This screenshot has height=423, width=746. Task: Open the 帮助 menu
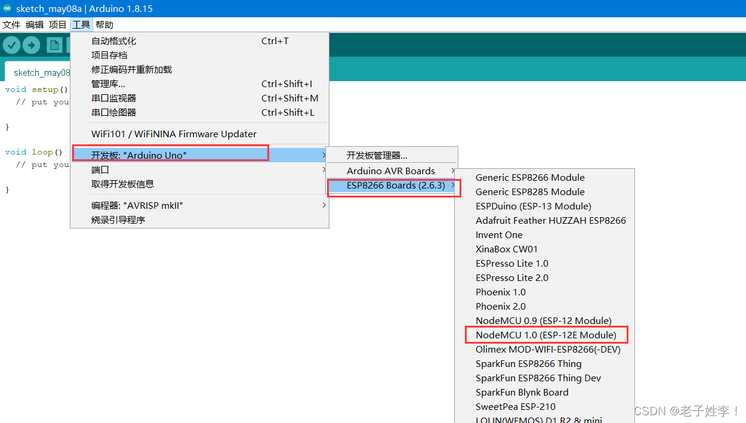104,24
